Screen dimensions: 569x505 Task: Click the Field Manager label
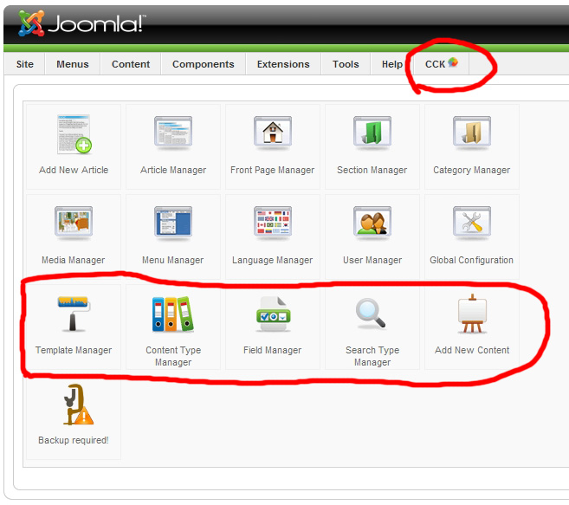pyautogui.click(x=273, y=350)
